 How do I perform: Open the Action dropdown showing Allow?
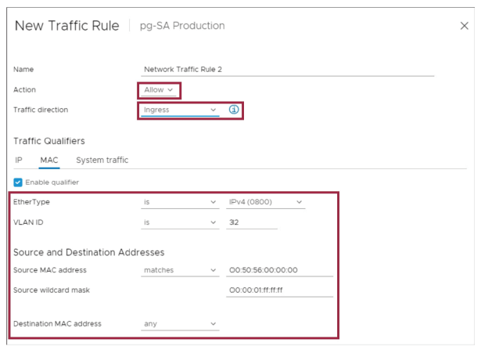(159, 90)
